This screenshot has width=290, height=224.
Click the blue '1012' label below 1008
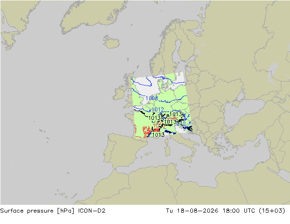pos(157,109)
